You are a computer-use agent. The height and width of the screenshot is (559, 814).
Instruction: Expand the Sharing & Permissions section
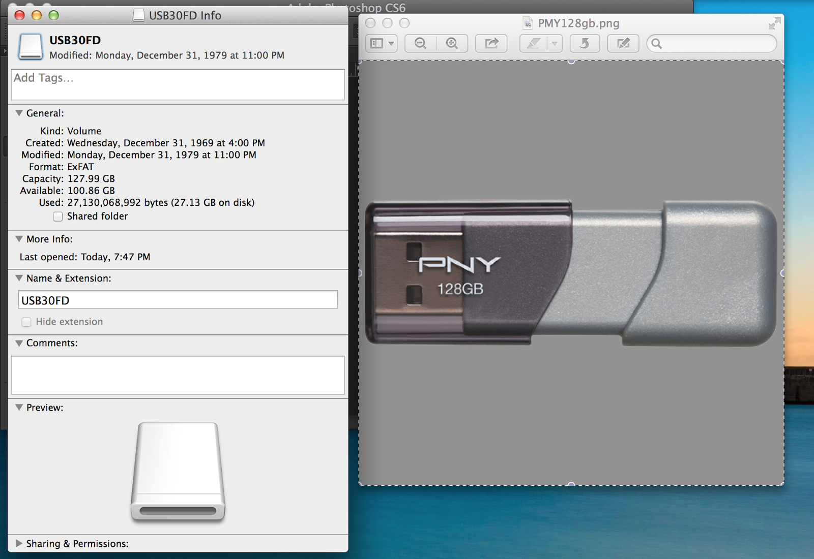pyautogui.click(x=19, y=543)
